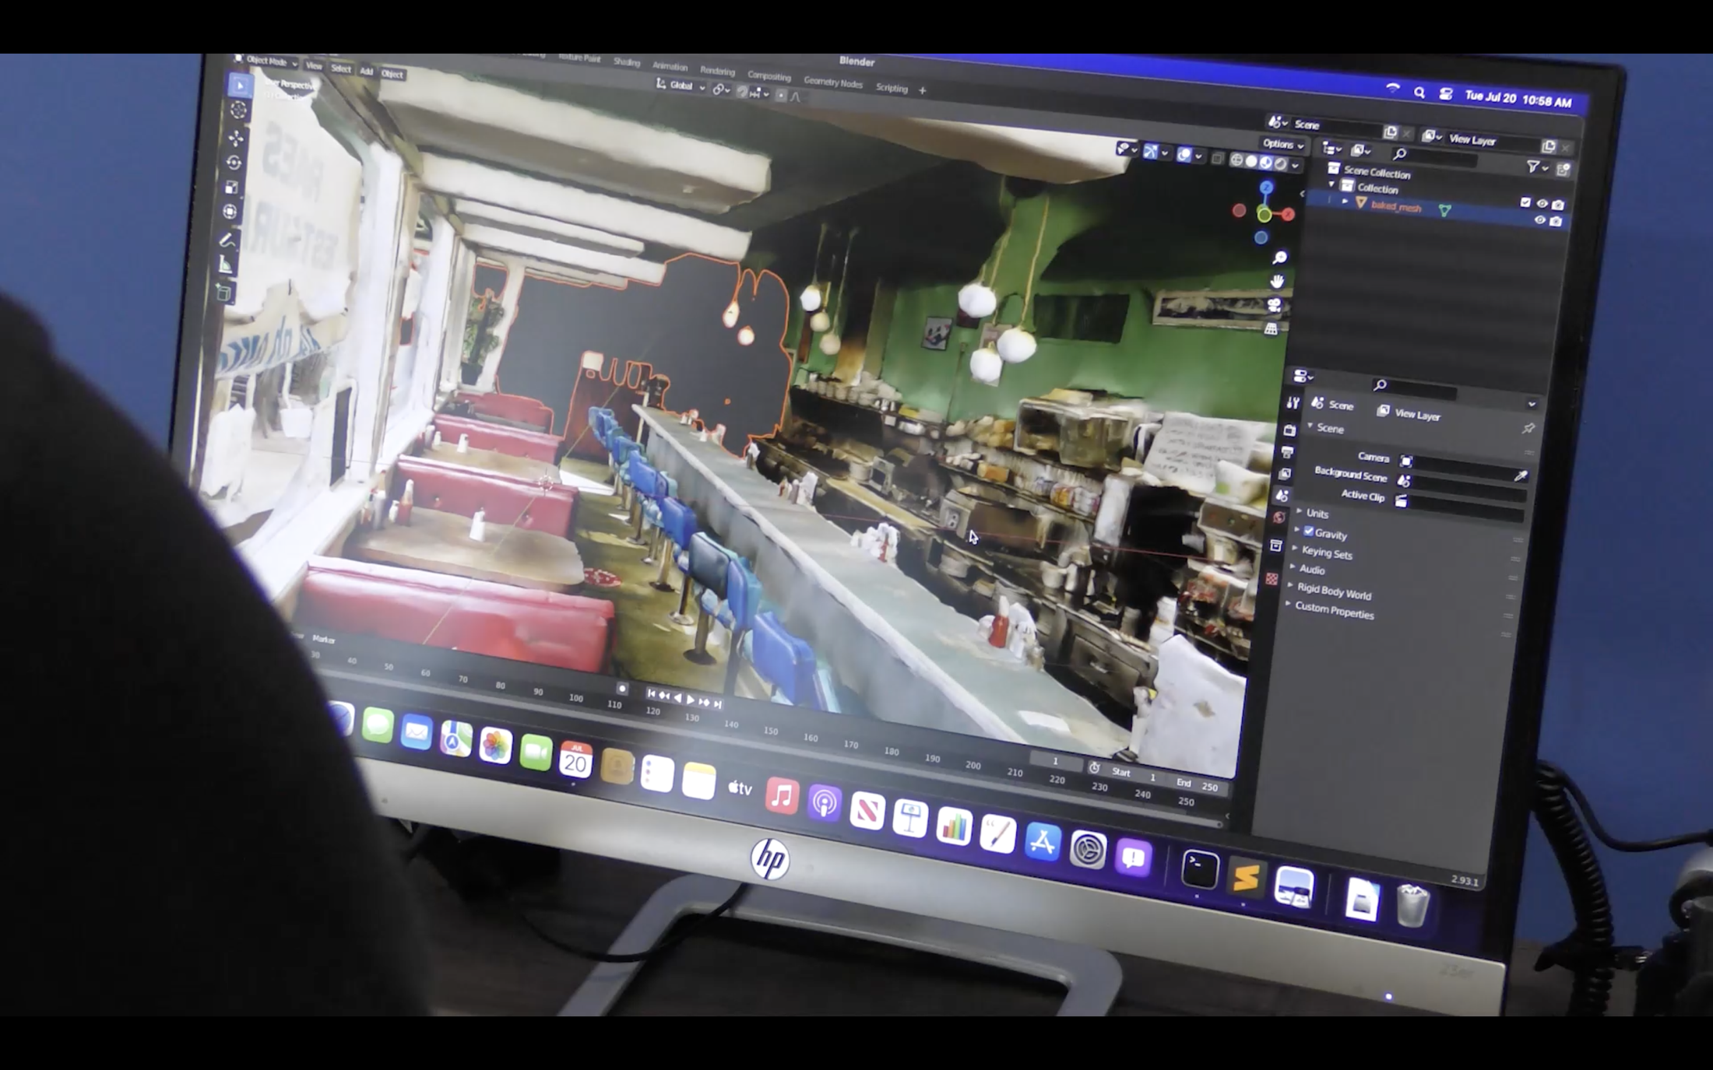Add a new workspace with plus button

tap(922, 90)
